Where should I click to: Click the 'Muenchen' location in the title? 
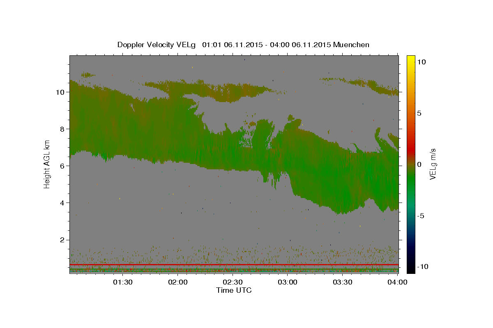351,45
